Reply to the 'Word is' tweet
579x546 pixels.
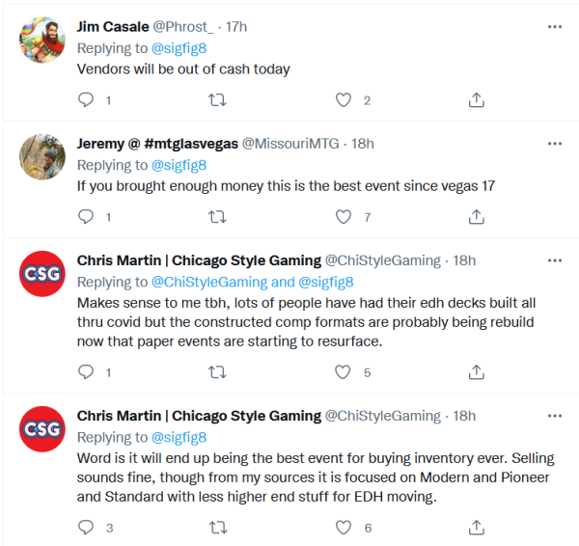86,527
